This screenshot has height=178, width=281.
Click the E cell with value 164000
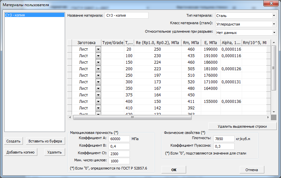click(211, 89)
